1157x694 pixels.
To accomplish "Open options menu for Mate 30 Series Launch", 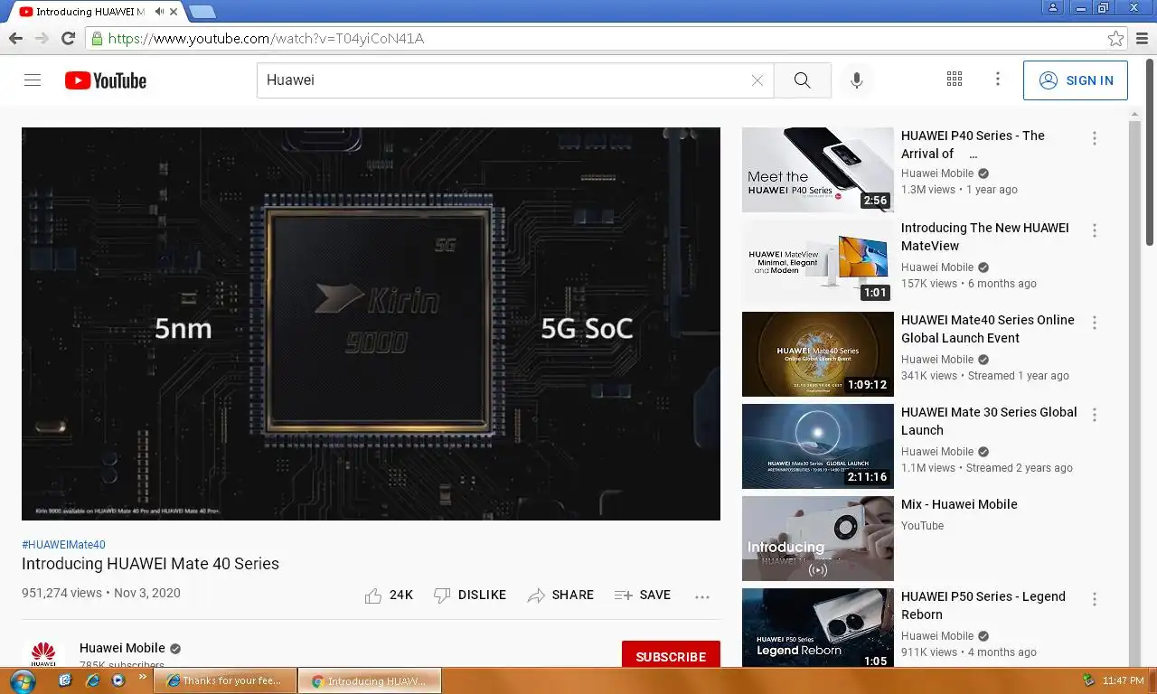I will 1095,415.
